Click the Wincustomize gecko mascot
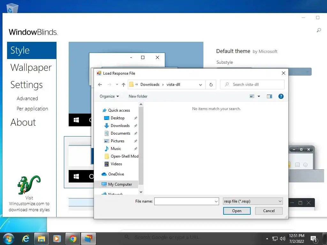327x245 pixels. [29, 185]
